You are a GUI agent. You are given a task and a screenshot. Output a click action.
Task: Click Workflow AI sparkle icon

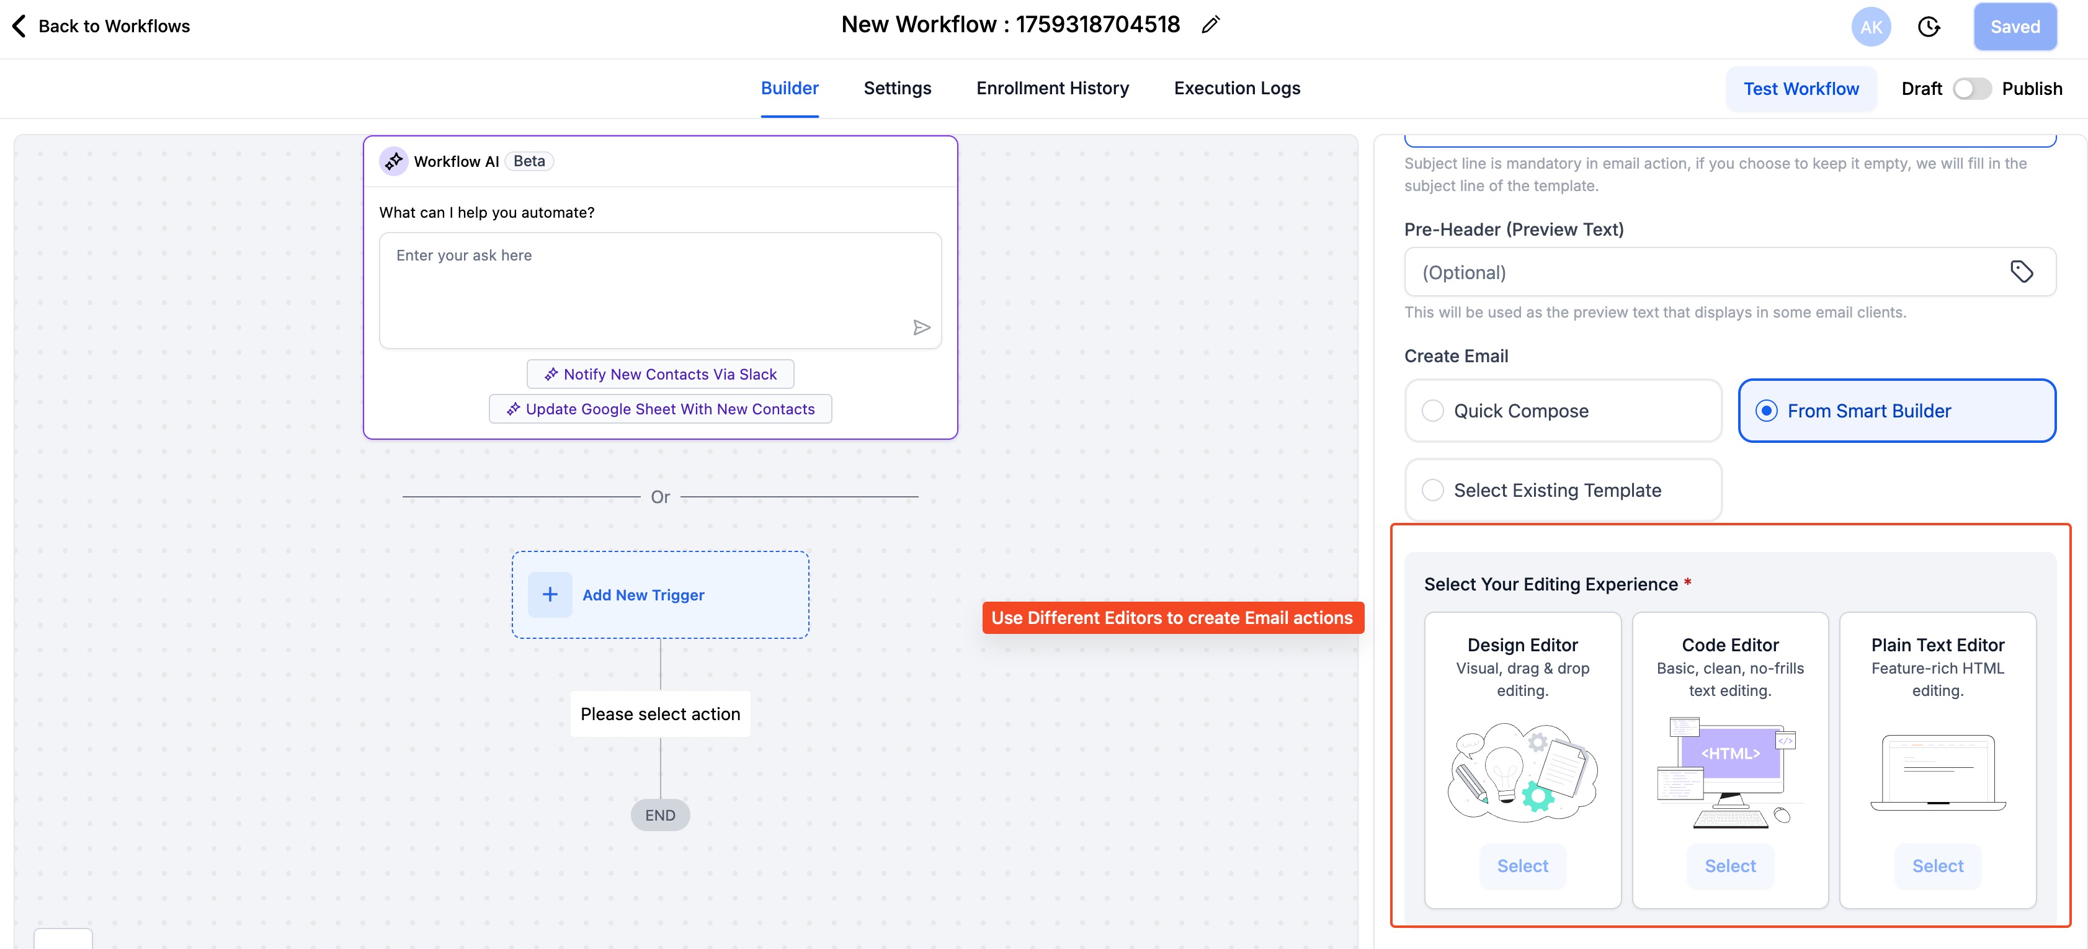click(394, 161)
